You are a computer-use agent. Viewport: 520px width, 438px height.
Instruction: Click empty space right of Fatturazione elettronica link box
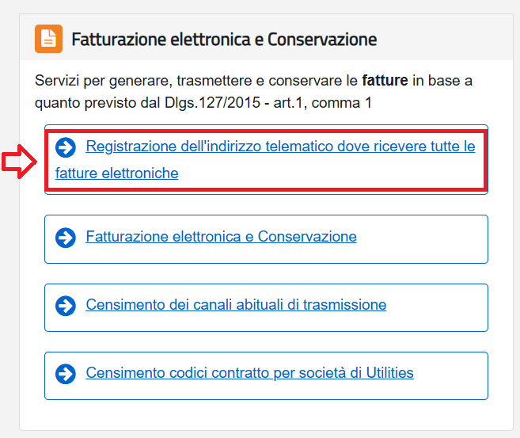(427, 238)
